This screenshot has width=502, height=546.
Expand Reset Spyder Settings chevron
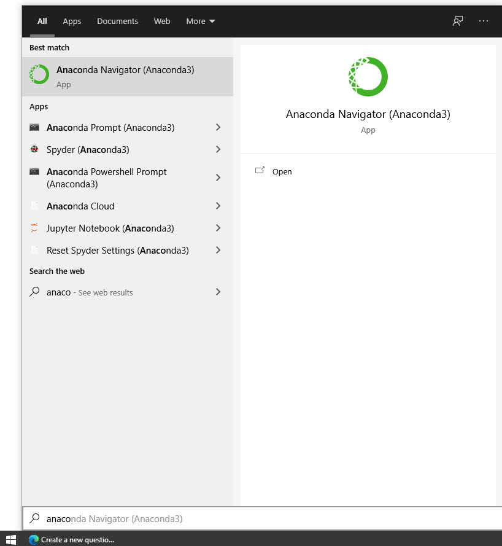218,250
